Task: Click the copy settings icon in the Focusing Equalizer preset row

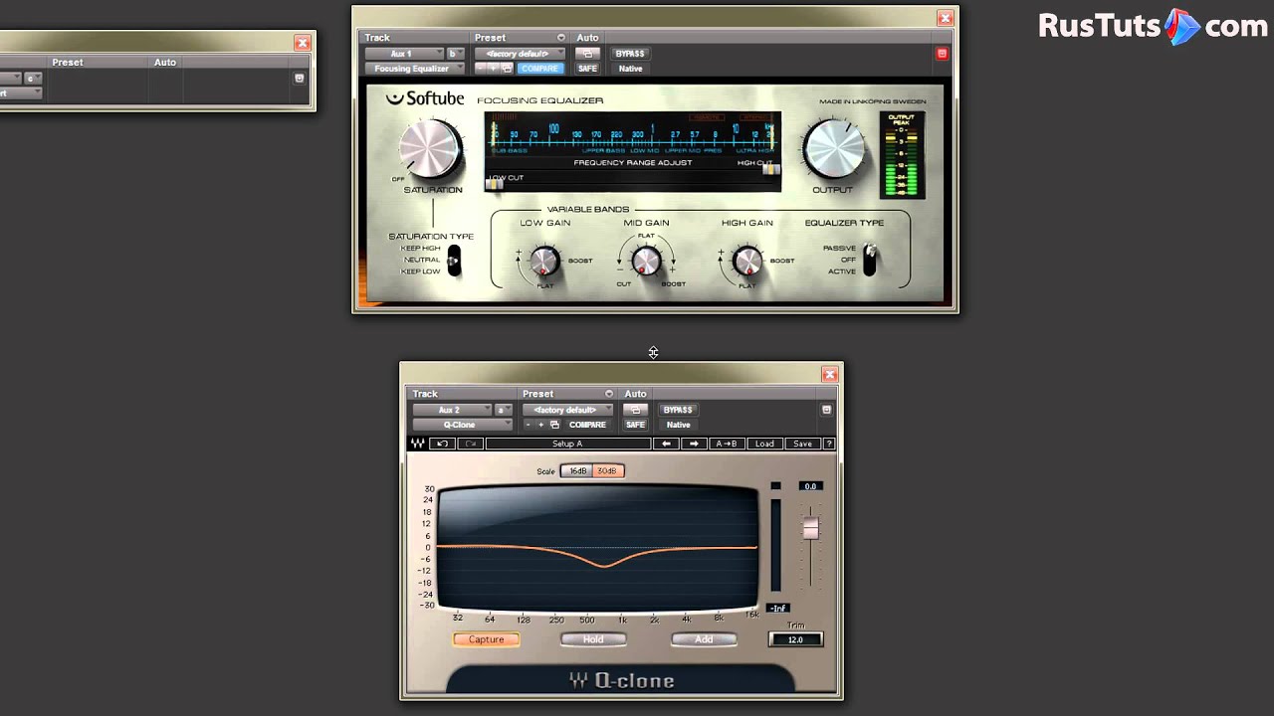Action: click(x=507, y=69)
